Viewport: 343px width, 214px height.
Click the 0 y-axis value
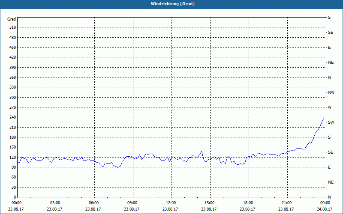click(x=15, y=197)
